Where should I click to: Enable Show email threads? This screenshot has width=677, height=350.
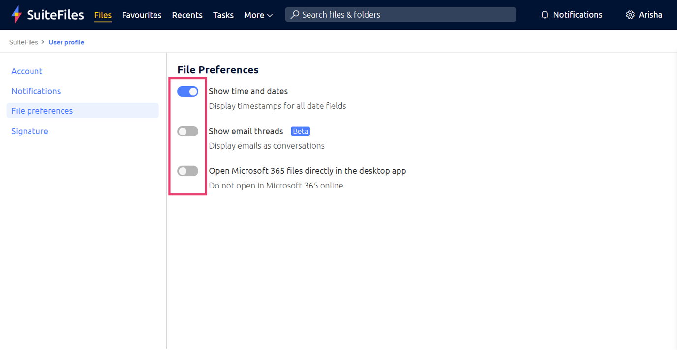point(187,131)
